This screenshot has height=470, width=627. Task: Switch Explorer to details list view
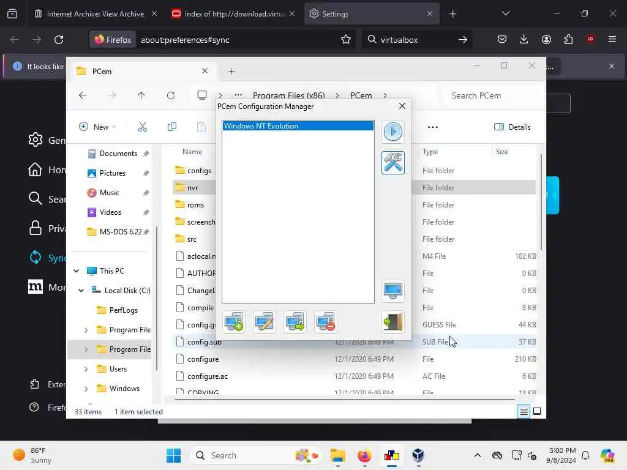point(524,412)
